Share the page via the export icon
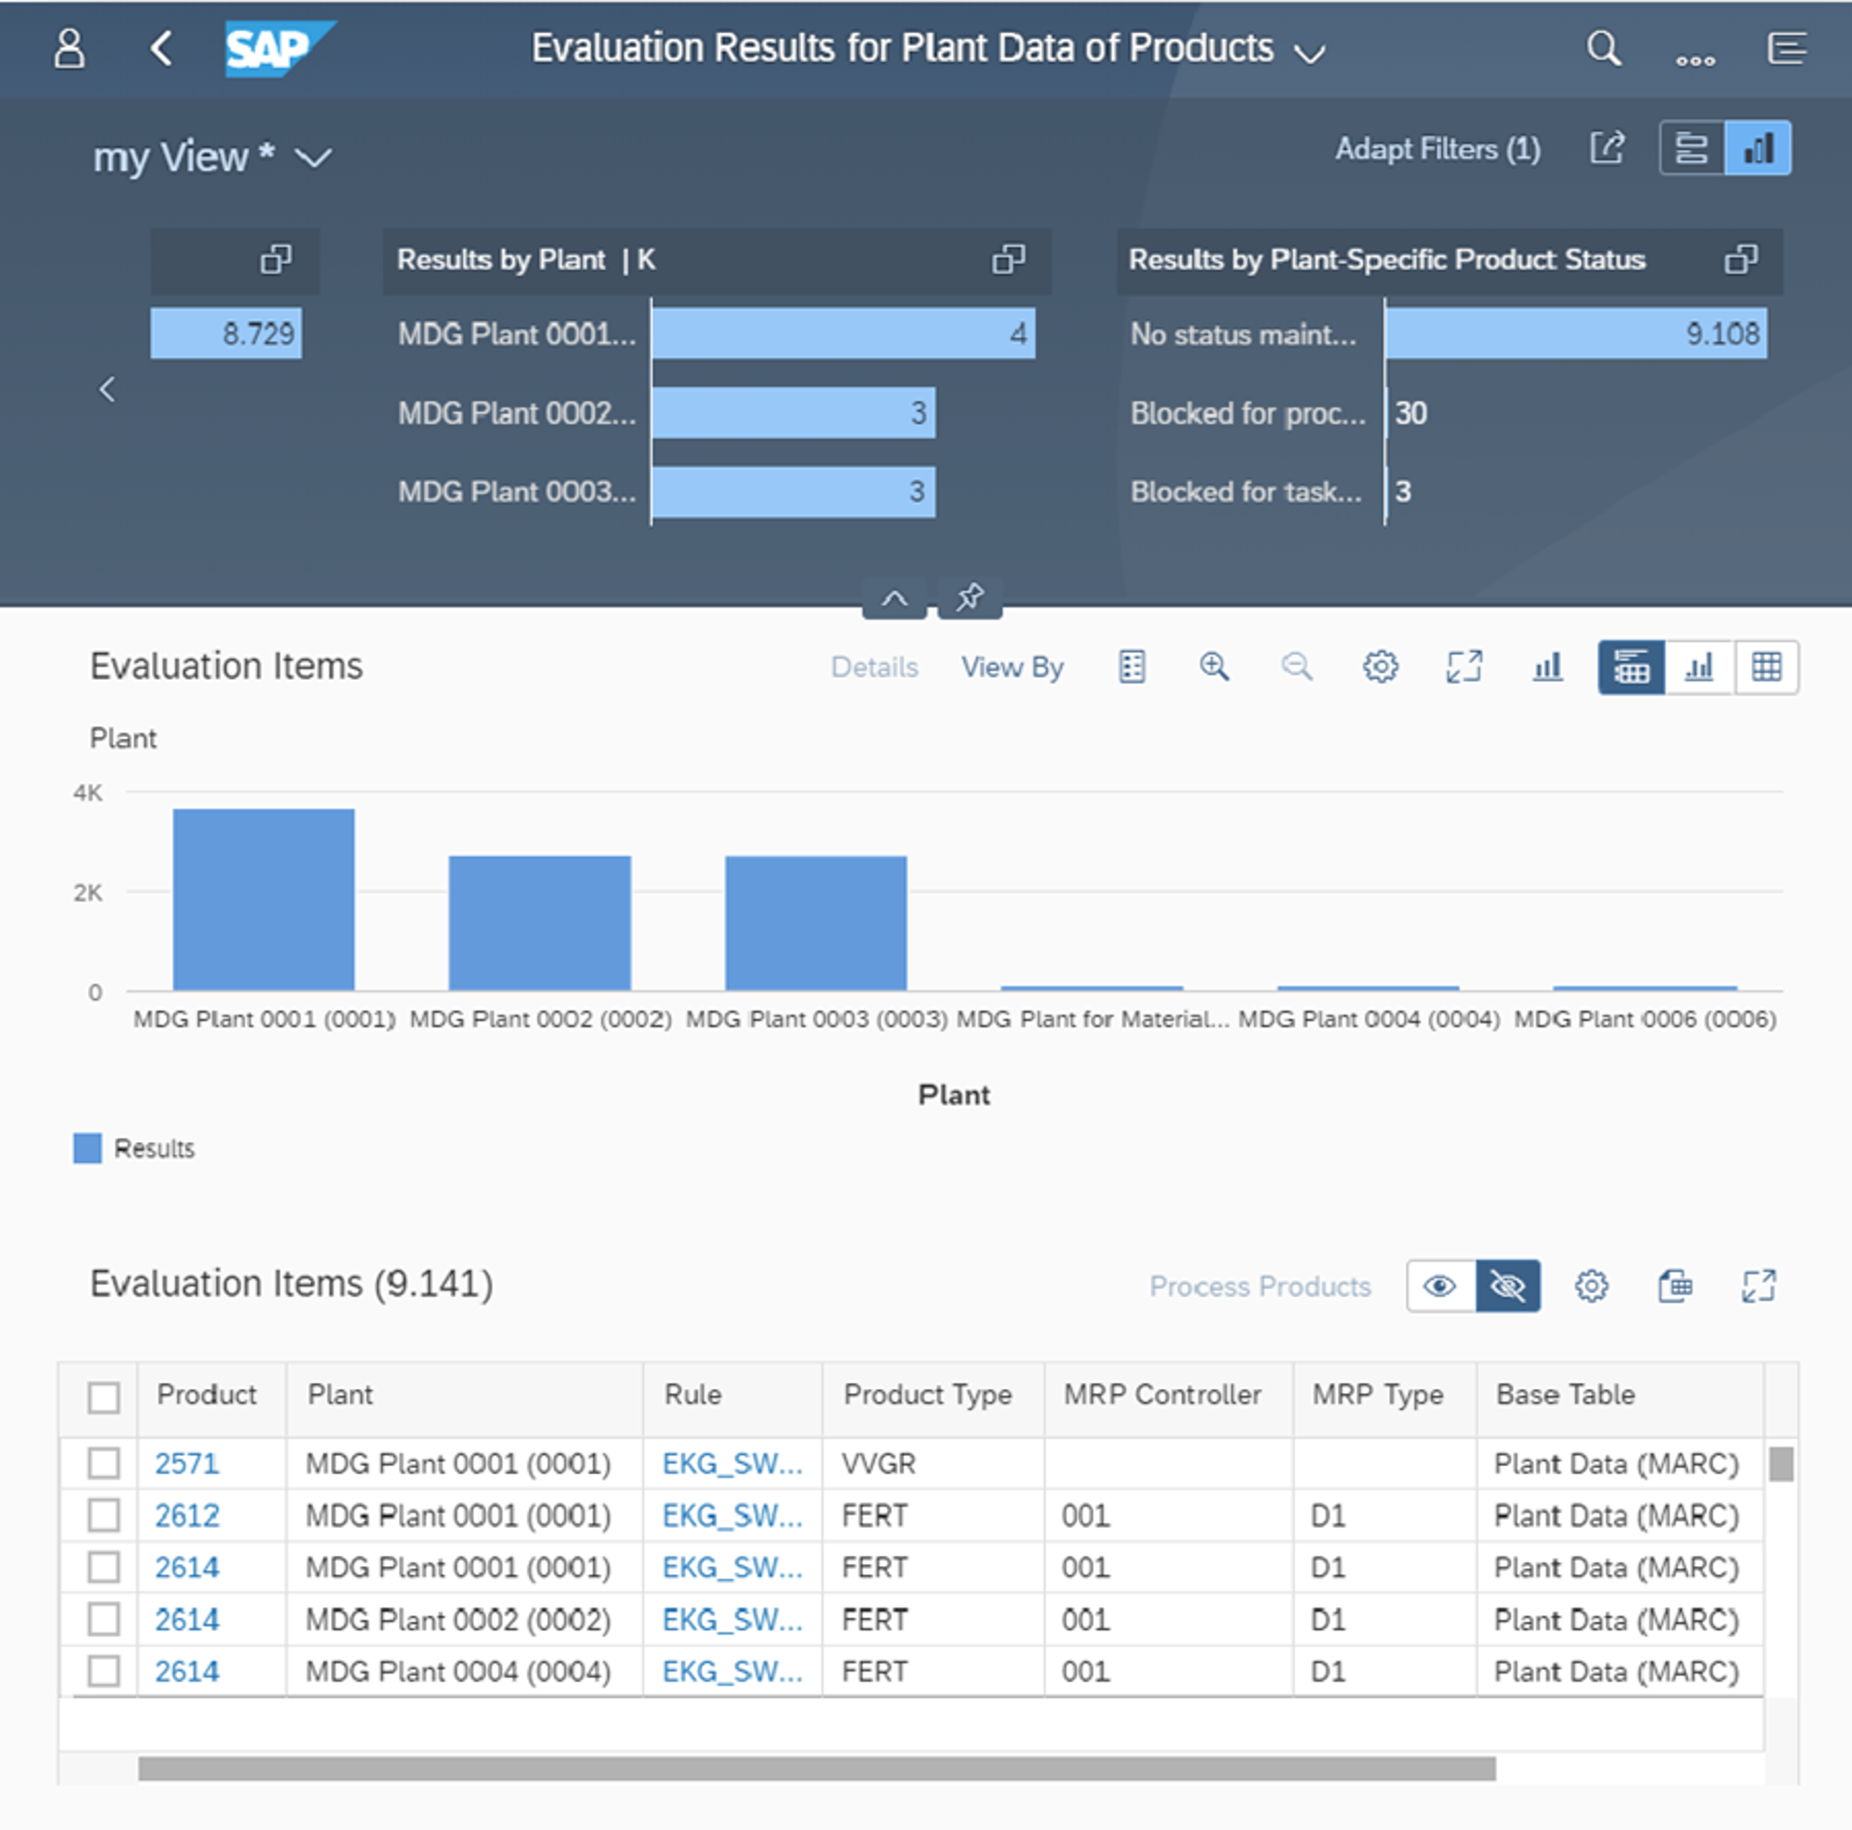 click(x=1608, y=147)
